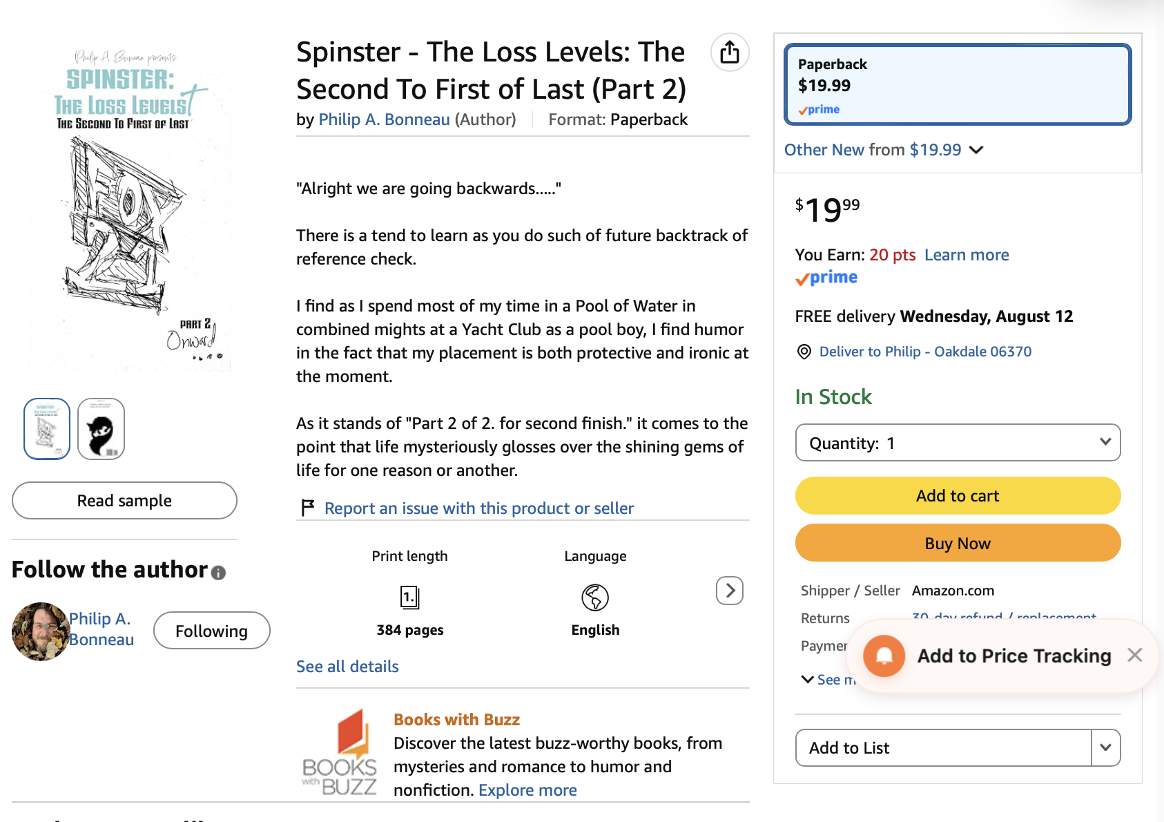Click the info icon next to Follow the author
The image size is (1164, 822).
pos(218,573)
